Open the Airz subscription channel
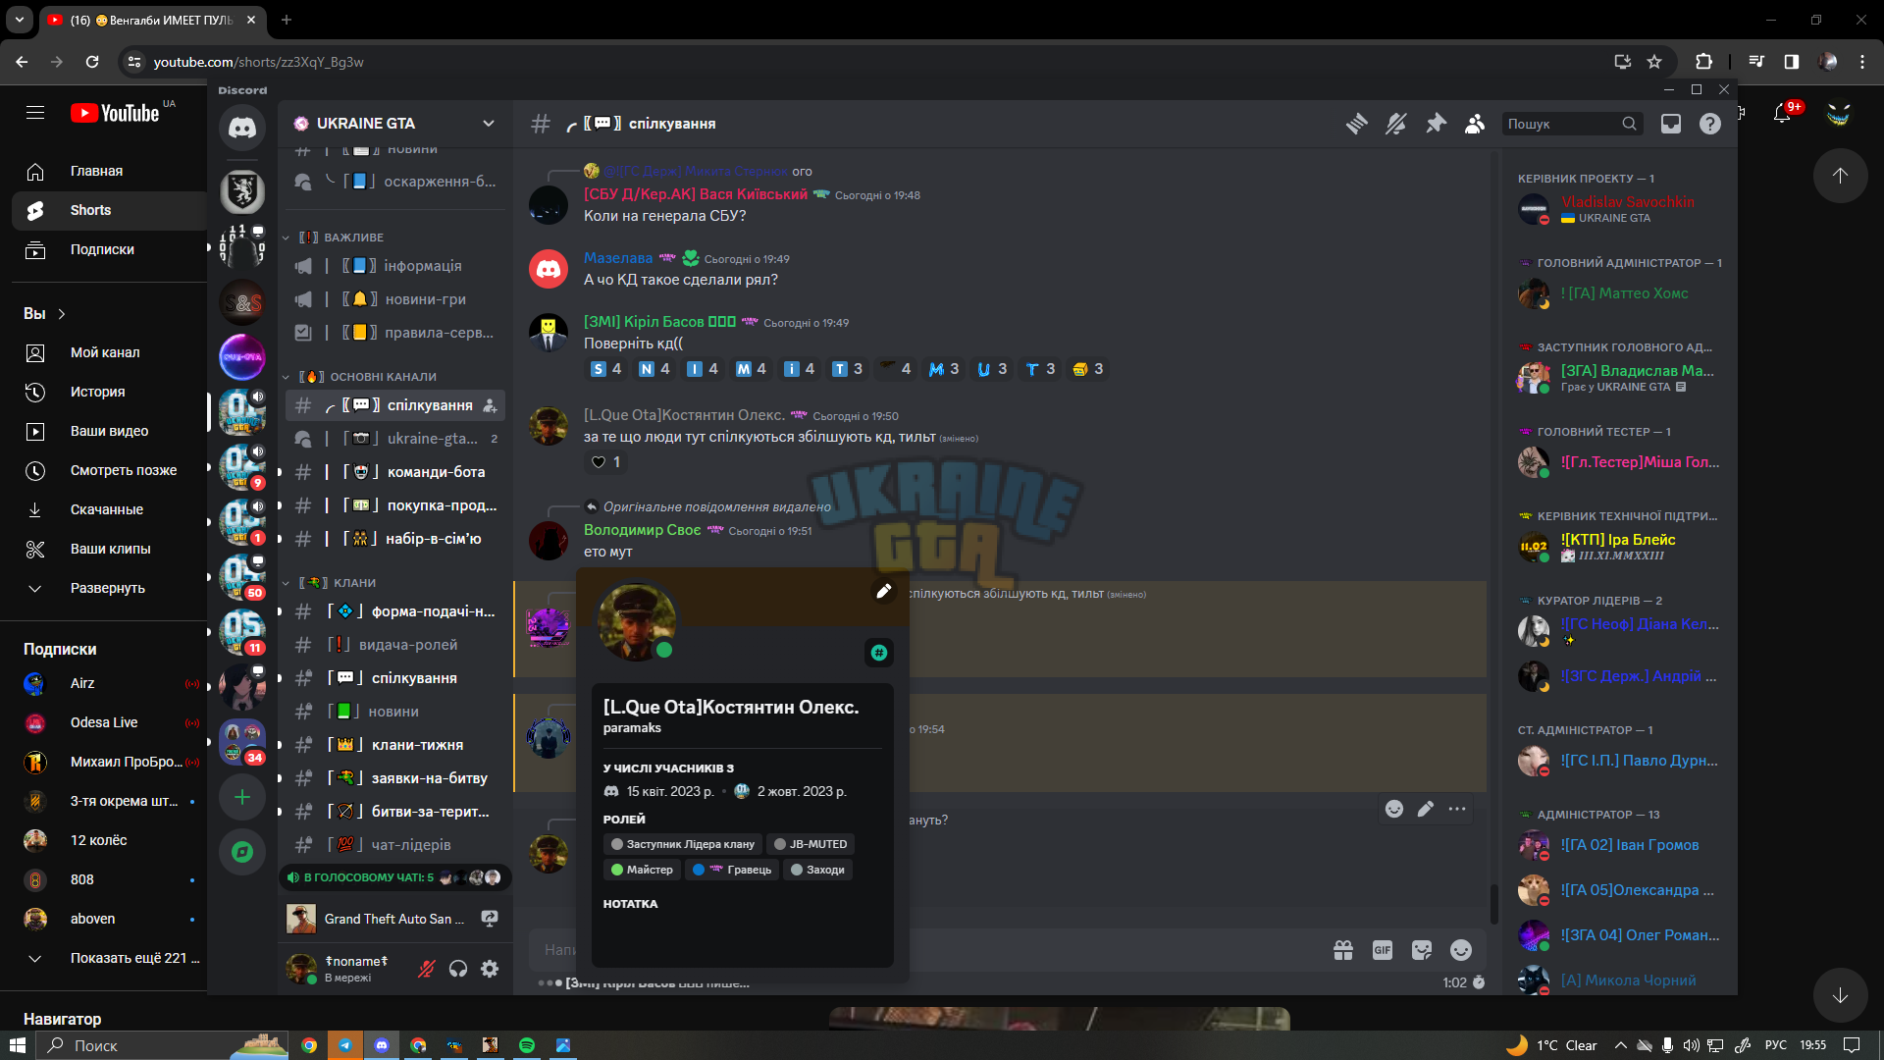This screenshot has width=1884, height=1060. (108, 683)
